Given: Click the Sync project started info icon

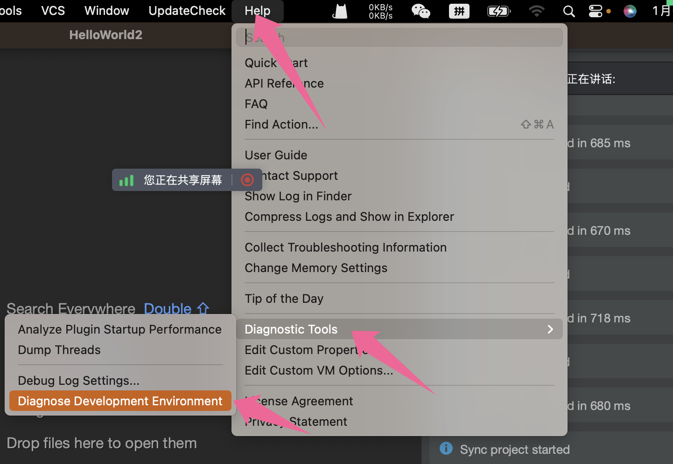Looking at the screenshot, I should [x=446, y=448].
